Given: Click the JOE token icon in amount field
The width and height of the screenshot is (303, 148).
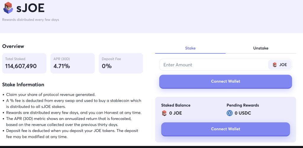Looking at the screenshot, I should point(275,65).
